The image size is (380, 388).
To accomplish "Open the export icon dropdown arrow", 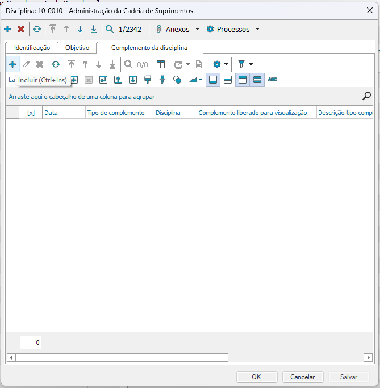I will pos(188,64).
